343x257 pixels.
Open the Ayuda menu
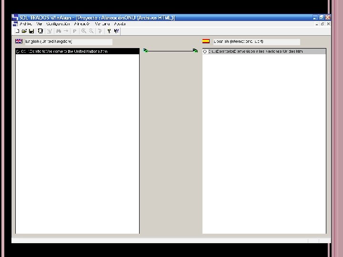(120, 24)
